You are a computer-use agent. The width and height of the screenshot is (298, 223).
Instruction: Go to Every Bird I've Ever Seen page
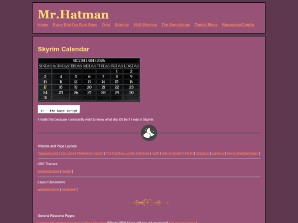pos(75,25)
